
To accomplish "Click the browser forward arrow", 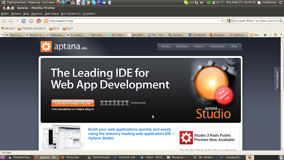I will pos(11,21).
